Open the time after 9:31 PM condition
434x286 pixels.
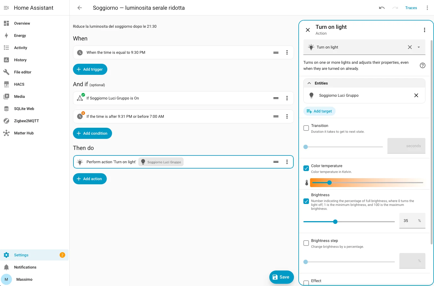click(x=183, y=116)
